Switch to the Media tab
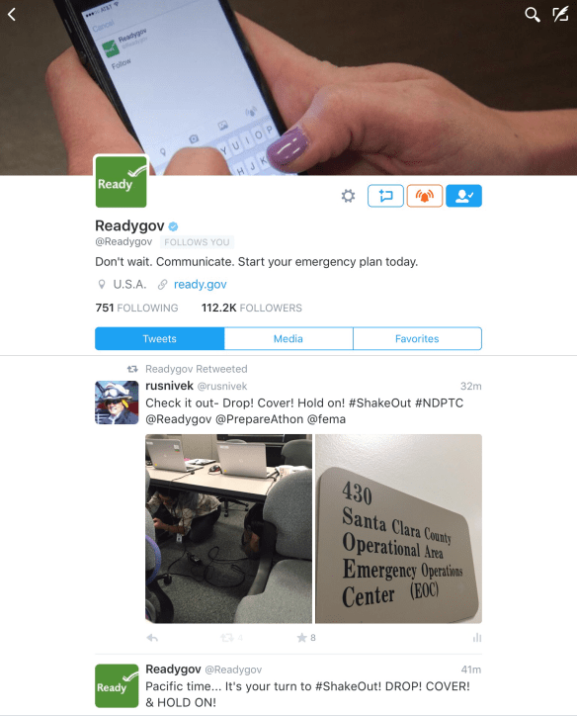 click(x=288, y=339)
